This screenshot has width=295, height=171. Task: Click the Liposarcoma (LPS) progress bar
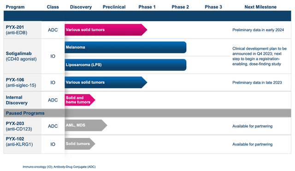click(125, 65)
